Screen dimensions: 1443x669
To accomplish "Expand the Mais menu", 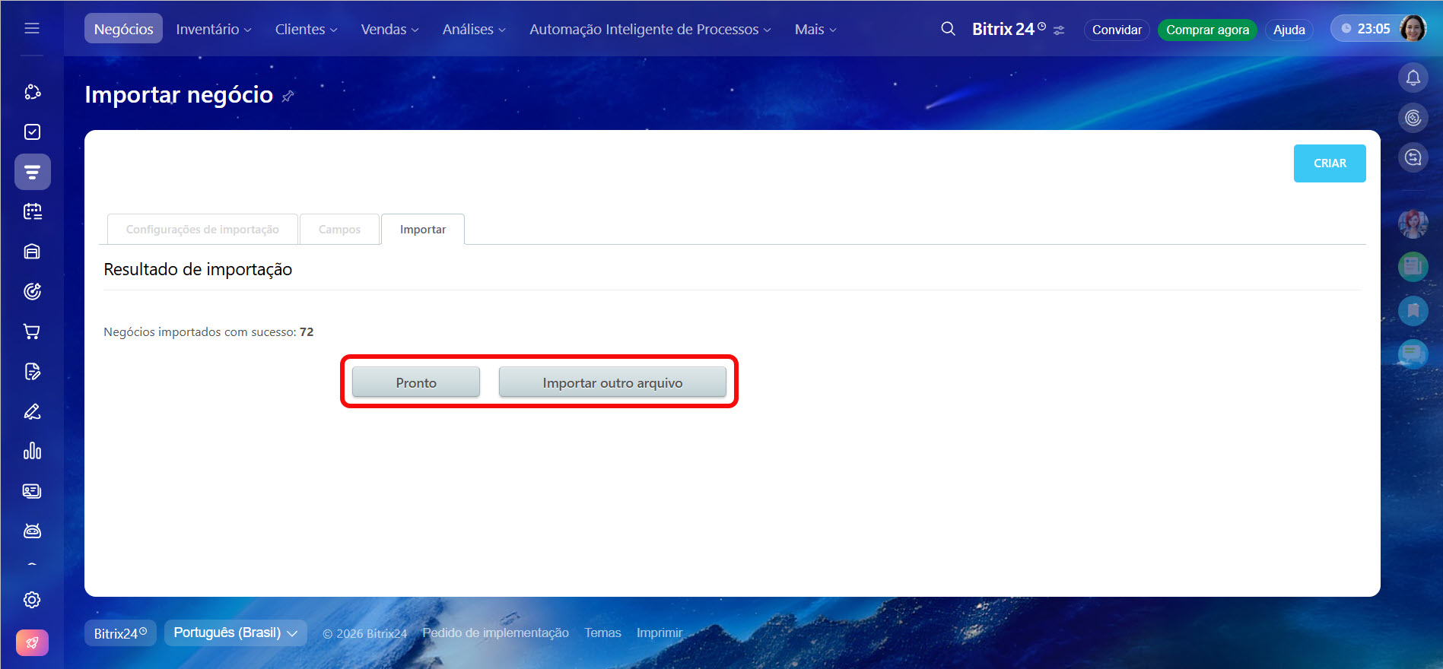I will click(815, 29).
